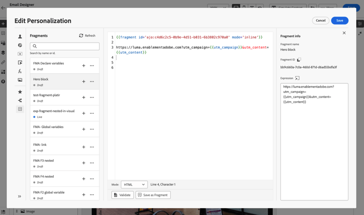Click the Validate button
364x215 pixels.
coord(123,195)
